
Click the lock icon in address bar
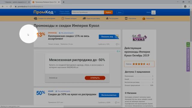coord(16,7)
